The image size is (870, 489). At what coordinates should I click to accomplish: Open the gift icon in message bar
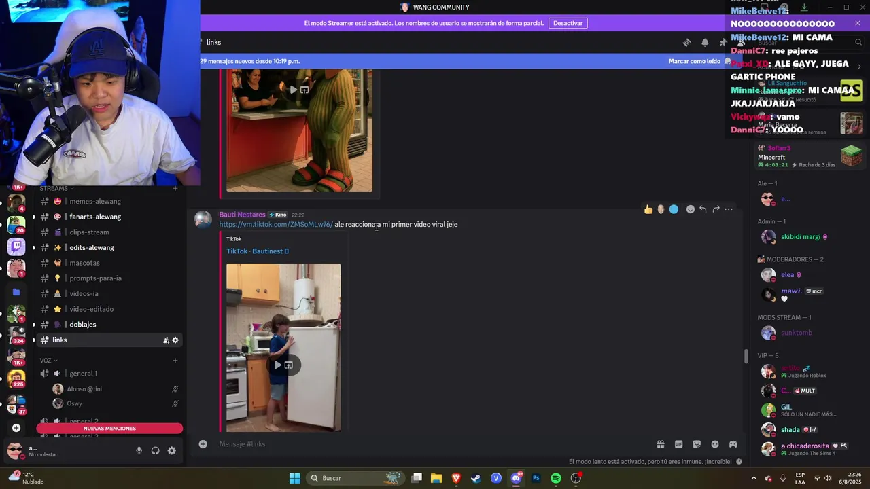(660, 444)
